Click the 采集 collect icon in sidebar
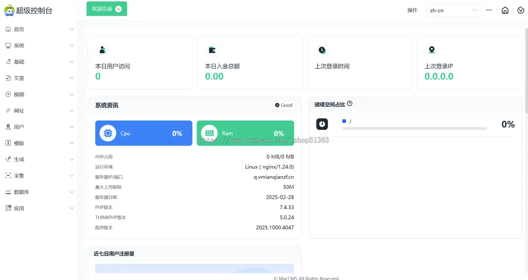 tap(8, 176)
